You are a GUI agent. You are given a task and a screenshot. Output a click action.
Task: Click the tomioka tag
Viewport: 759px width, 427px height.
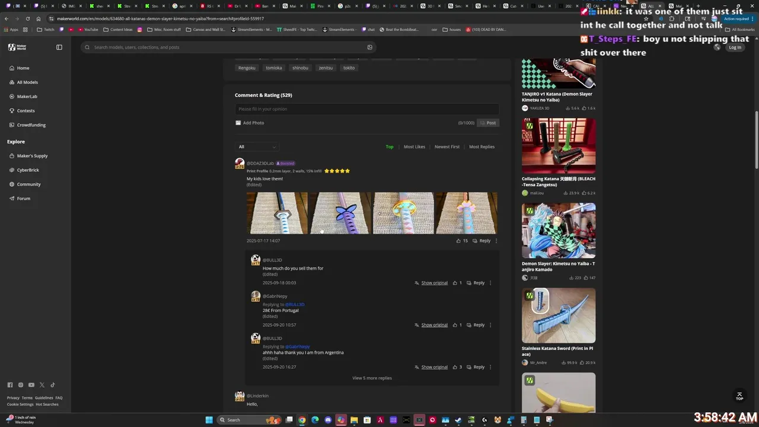point(274,68)
